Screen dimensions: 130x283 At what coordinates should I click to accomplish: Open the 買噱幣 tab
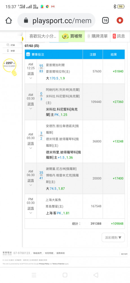[x=72, y=36]
